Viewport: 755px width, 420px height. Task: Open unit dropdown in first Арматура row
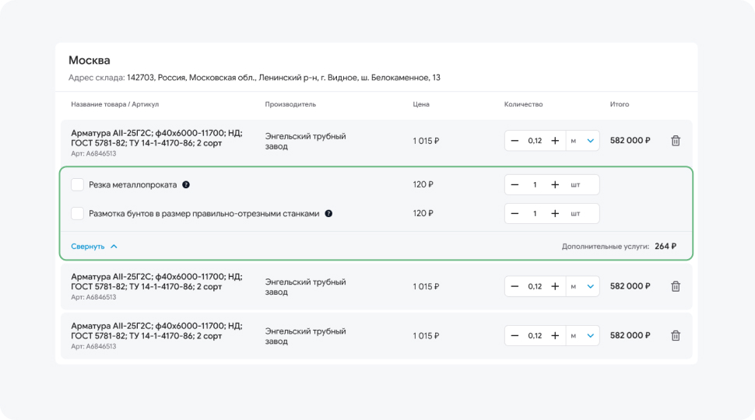click(x=583, y=141)
